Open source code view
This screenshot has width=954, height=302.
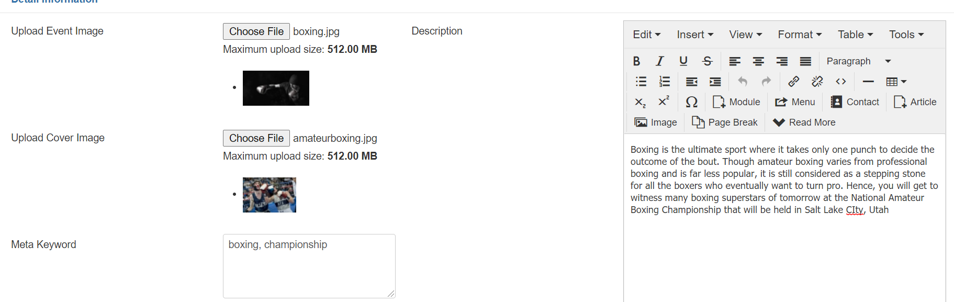[x=841, y=82]
